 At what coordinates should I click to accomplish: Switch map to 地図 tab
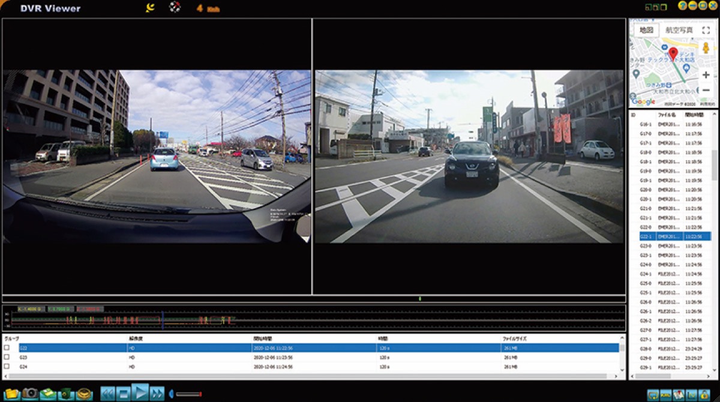tap(646, 30)
